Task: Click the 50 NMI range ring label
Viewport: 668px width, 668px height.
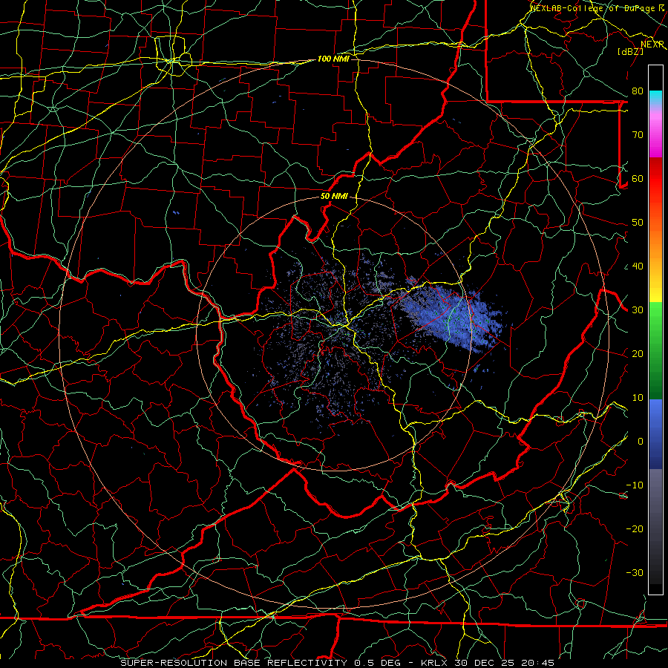Action: [x=334, y=197]
